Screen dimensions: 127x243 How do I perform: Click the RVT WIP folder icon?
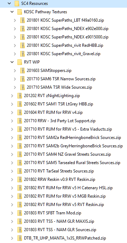point(20,62)
